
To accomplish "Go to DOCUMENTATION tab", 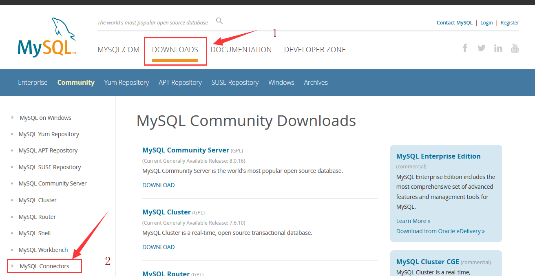I will coord(241,50).
